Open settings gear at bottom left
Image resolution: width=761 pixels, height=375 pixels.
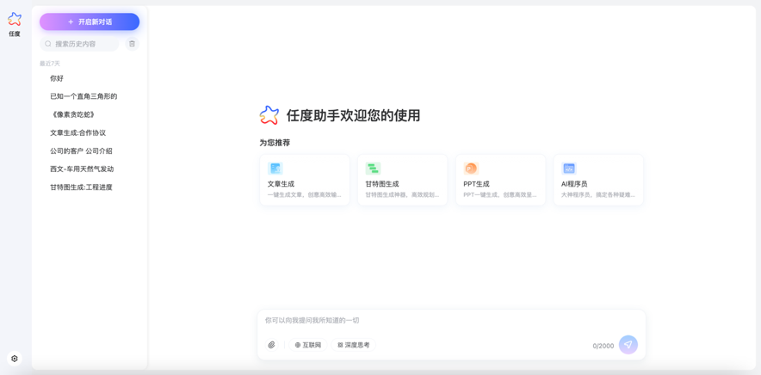pos(15,359)
